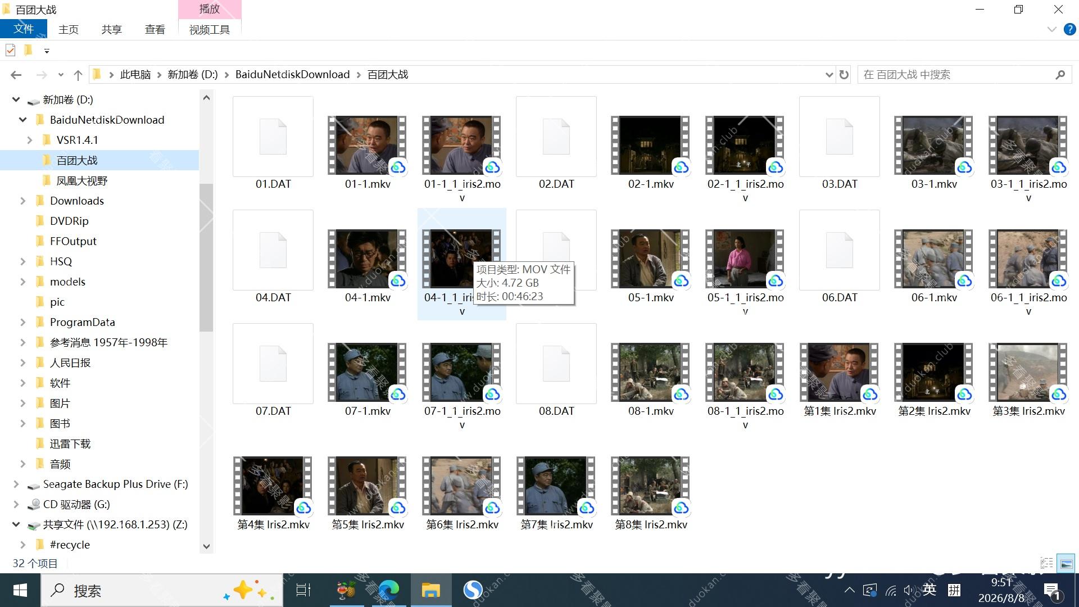Open the address bar history dropdown
This screenshot has width=1079, height=607.
tap(829, 75)
